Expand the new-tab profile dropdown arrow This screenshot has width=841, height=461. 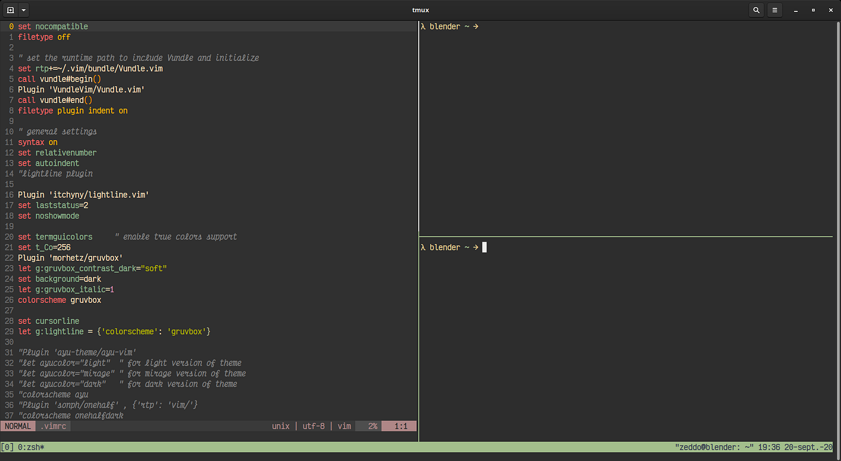point(23,10)
